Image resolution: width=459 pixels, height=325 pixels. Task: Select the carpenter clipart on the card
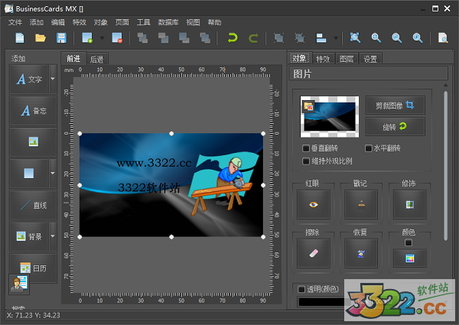tap(223, 185)
